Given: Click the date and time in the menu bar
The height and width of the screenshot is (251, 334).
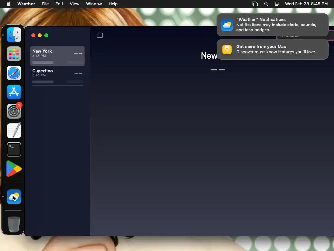Looking at the screenshot, I should click(306, 4).
